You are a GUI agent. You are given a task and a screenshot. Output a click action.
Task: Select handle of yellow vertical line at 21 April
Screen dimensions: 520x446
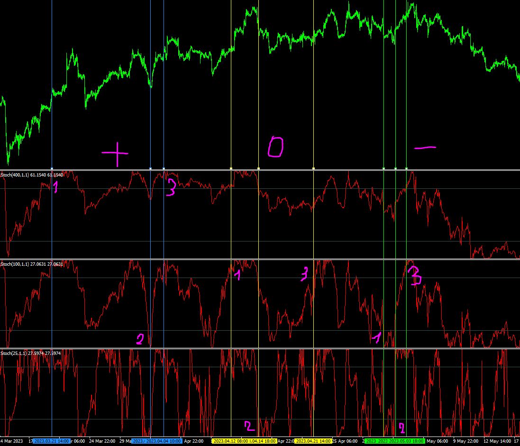coord(313,168)
